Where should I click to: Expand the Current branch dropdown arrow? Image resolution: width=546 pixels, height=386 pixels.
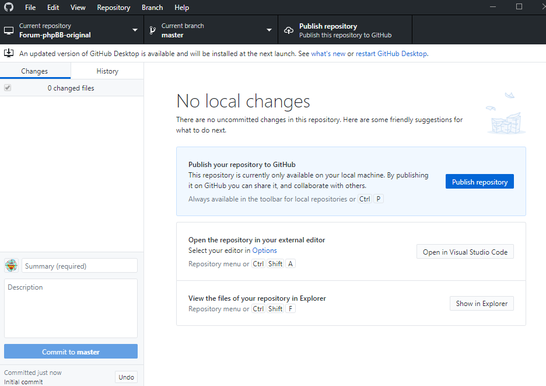point(269,30)
